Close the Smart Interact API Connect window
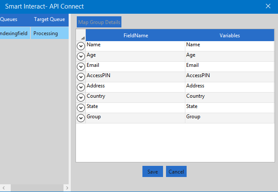278x192 pixels. [x=268, y=6]
